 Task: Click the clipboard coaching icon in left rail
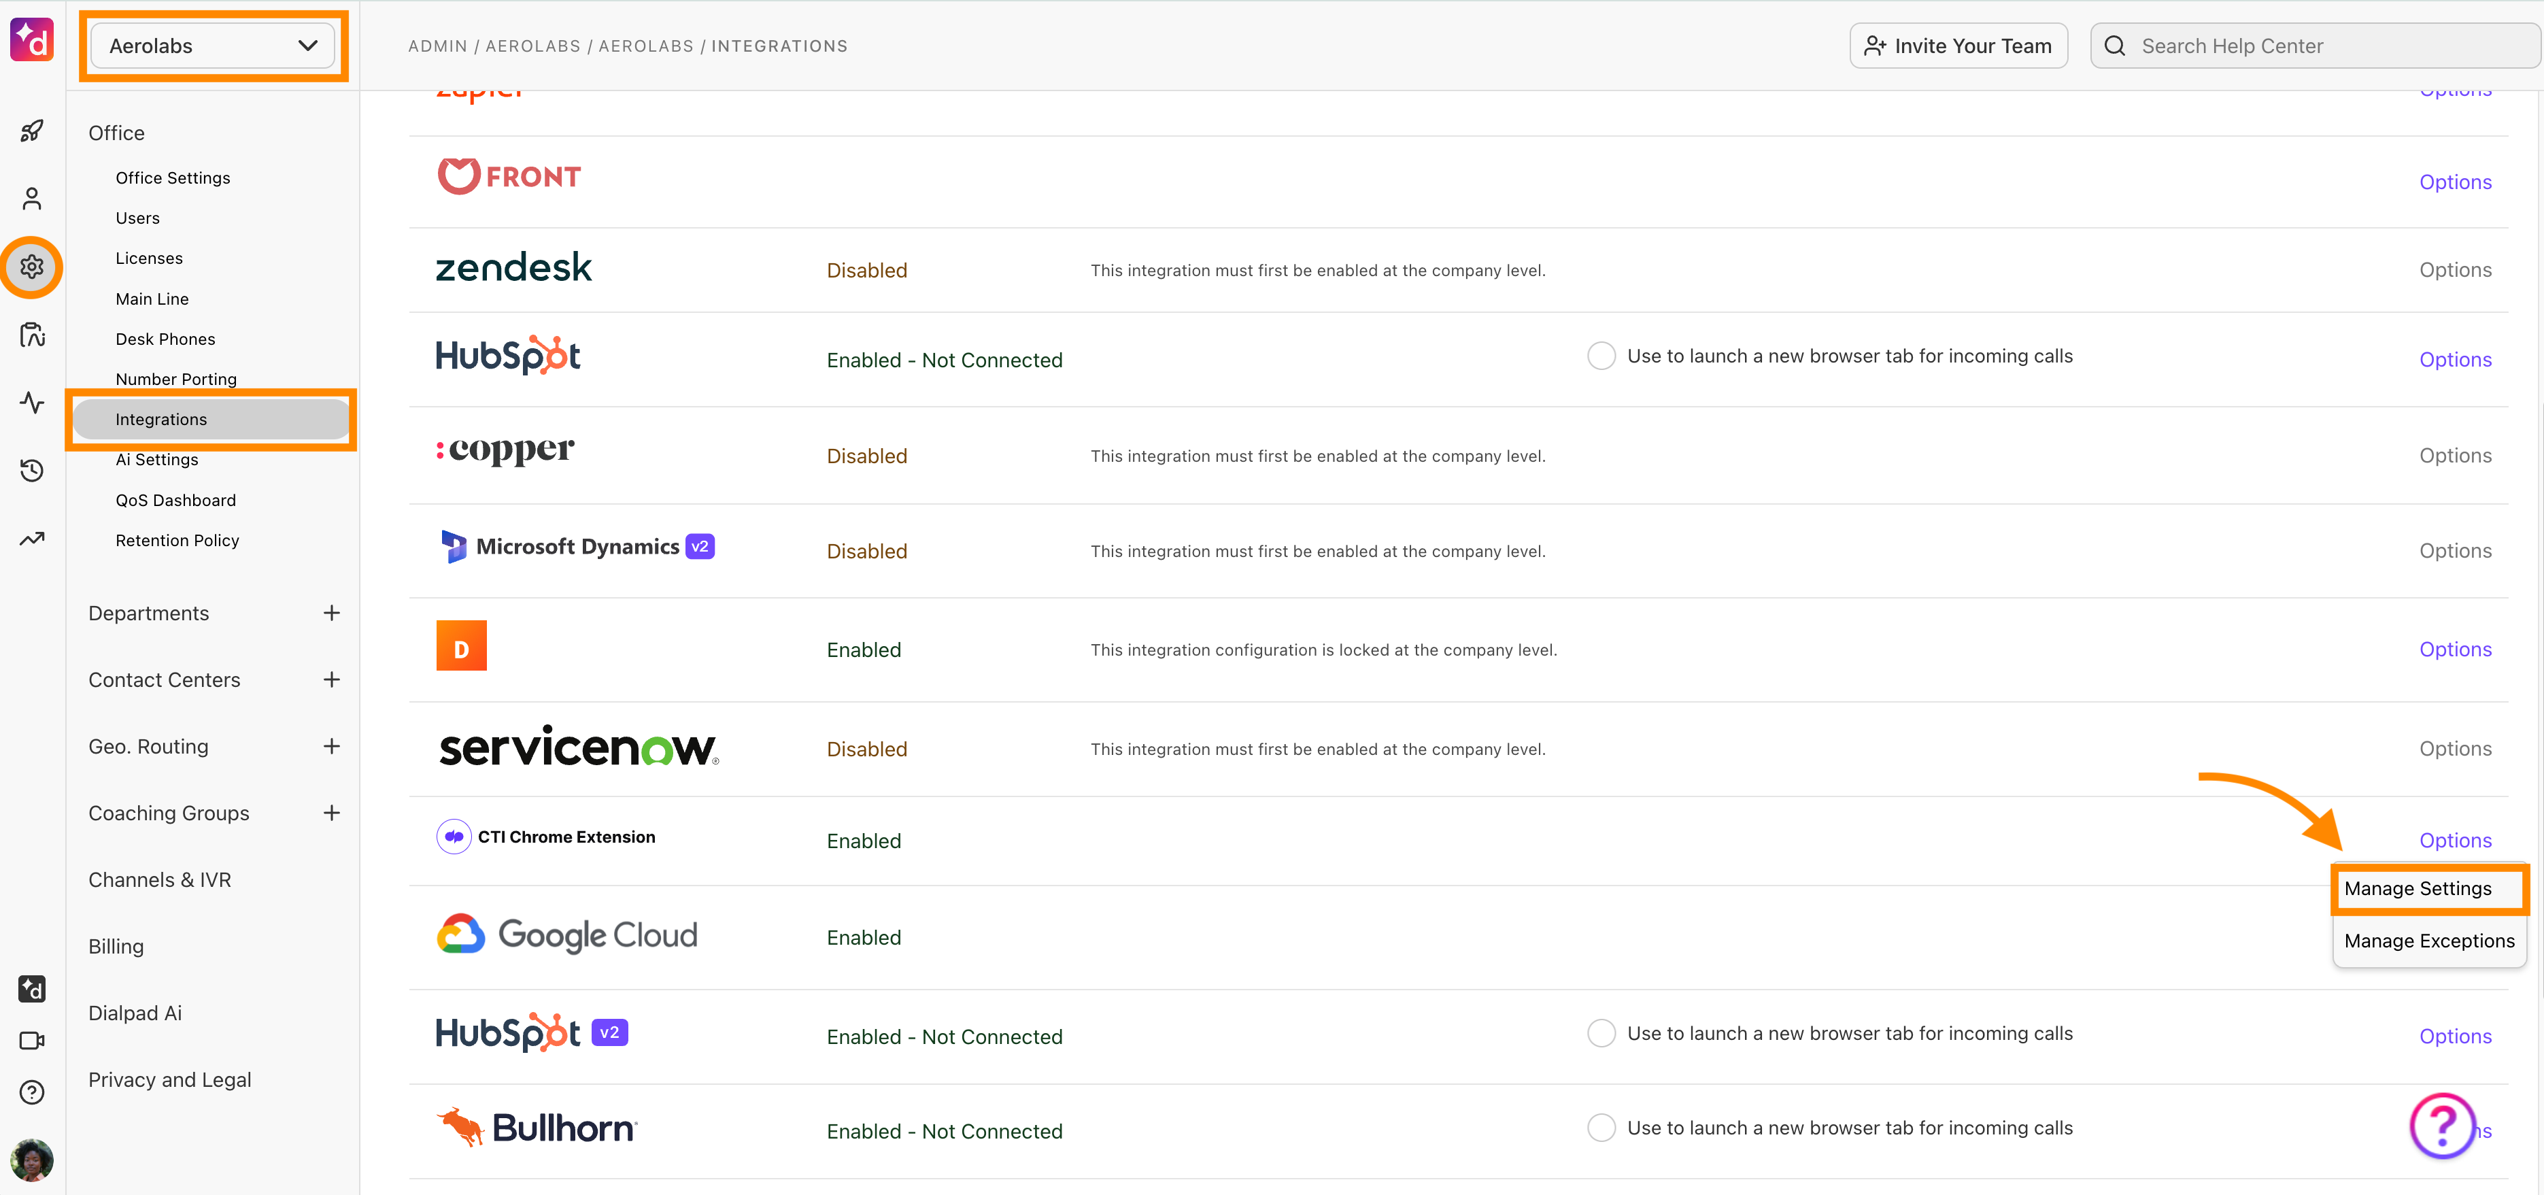pos(31,335)
